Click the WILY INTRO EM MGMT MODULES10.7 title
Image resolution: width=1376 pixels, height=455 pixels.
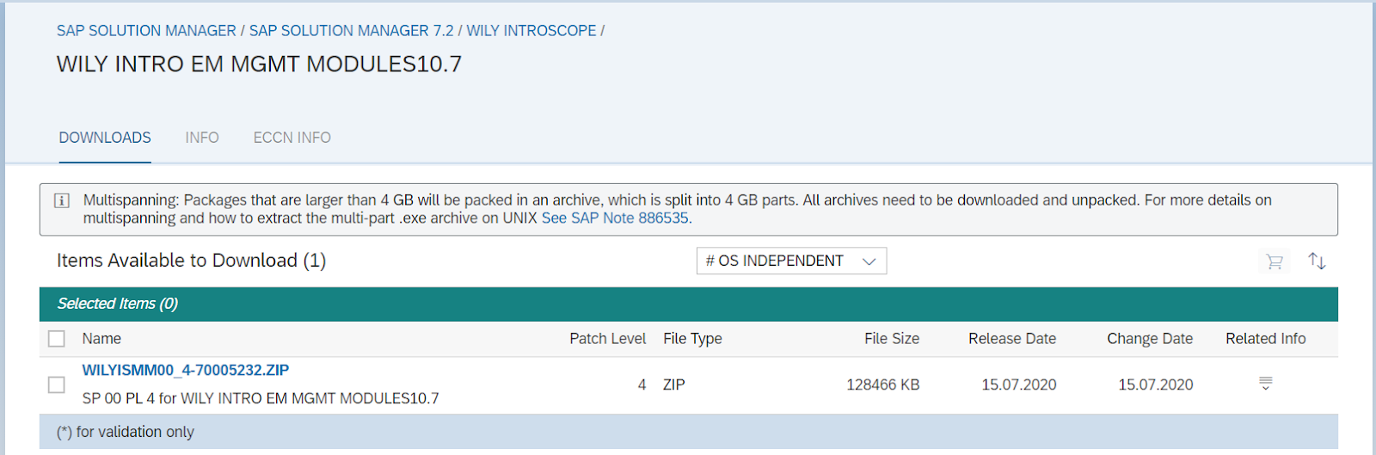[259, 65]
